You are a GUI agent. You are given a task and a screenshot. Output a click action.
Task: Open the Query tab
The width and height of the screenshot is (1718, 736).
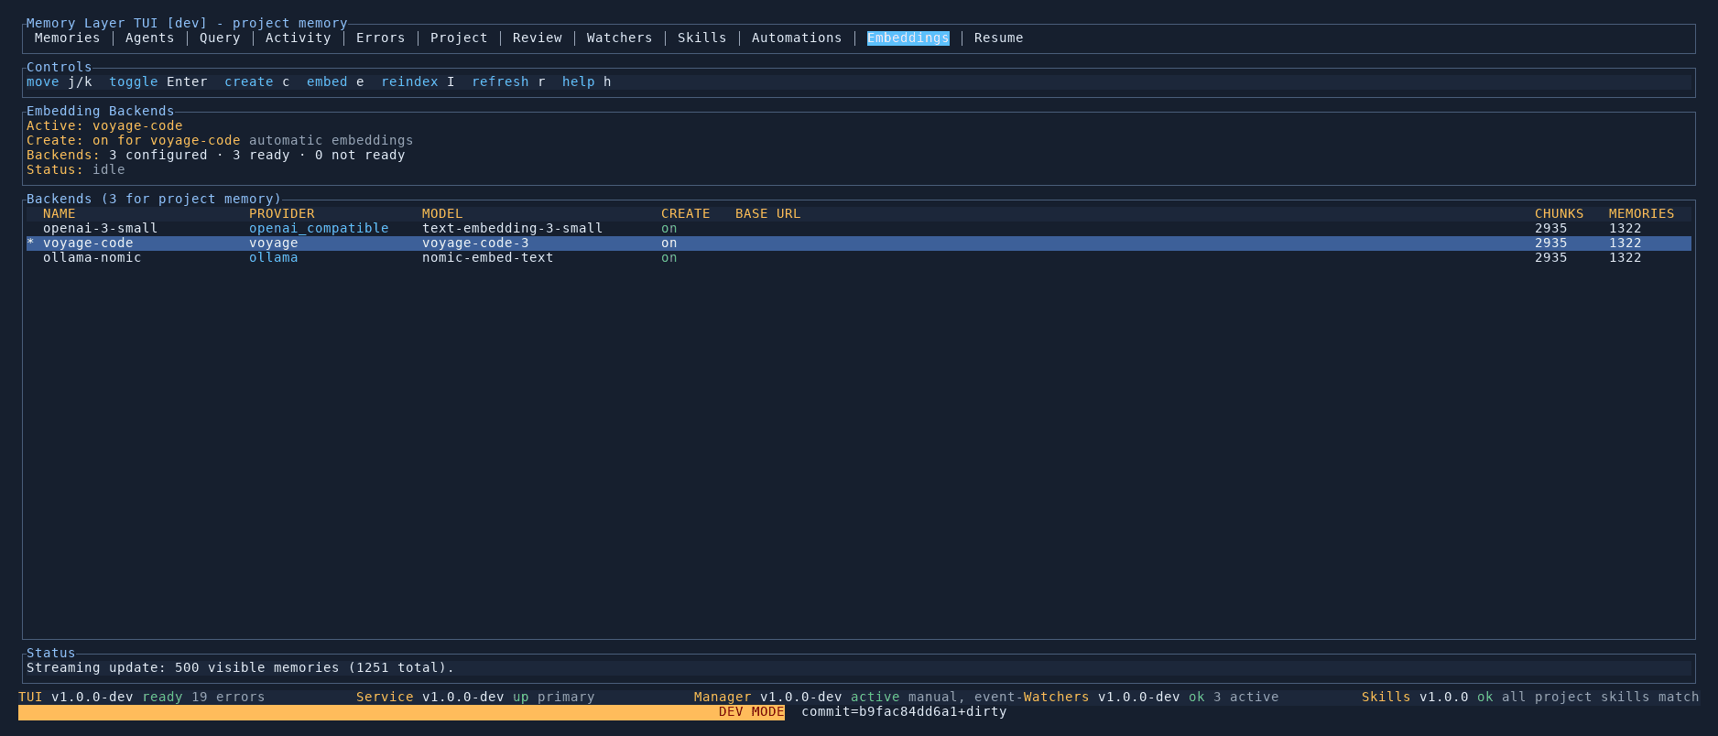[220, 38]
